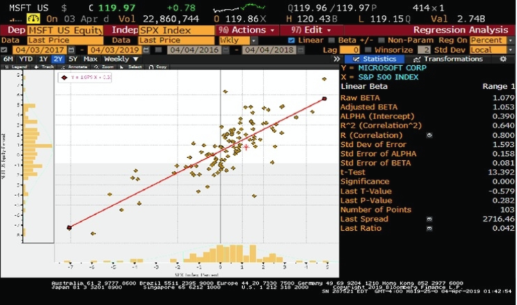
Task: Click the X = S&P 500 INDEX label
Action: [x=380, y=77]
